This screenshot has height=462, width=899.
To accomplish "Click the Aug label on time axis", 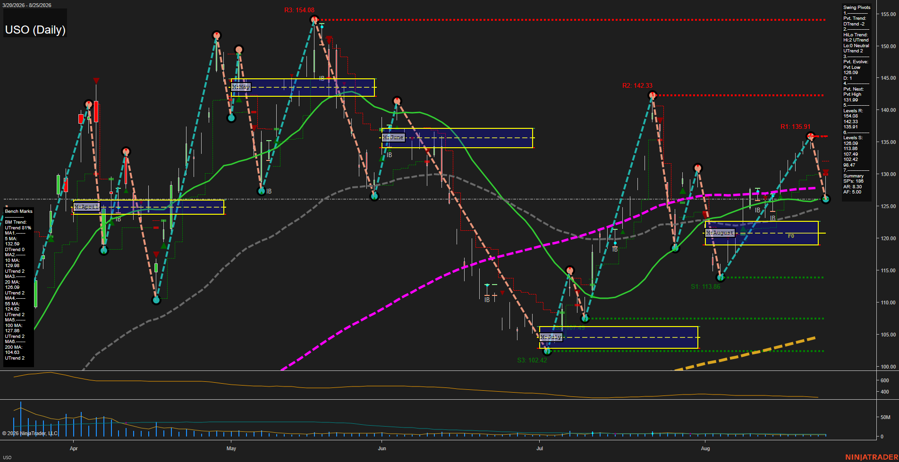I will pyautogui.click(x=705, y=448).
